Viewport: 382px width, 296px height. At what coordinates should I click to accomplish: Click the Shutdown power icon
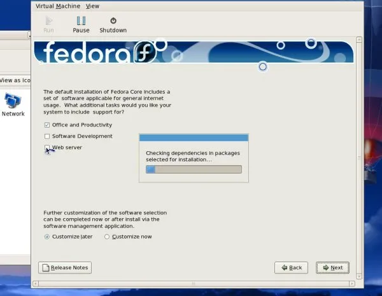(113, 21)
